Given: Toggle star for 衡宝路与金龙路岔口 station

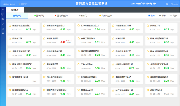Looking at the screenshot, I should (x=10, y=26).
